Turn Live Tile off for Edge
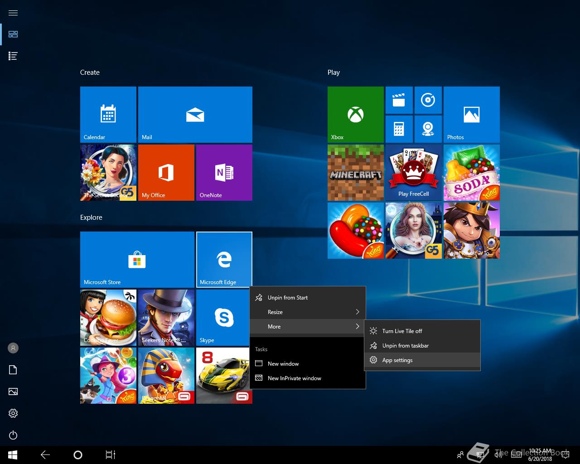This screenshot has width=580, height=464. pos(422,331)
